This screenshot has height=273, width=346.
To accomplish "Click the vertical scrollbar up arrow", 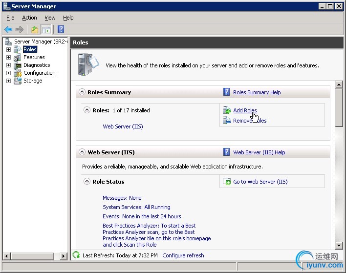I will [x=339, y=84].
